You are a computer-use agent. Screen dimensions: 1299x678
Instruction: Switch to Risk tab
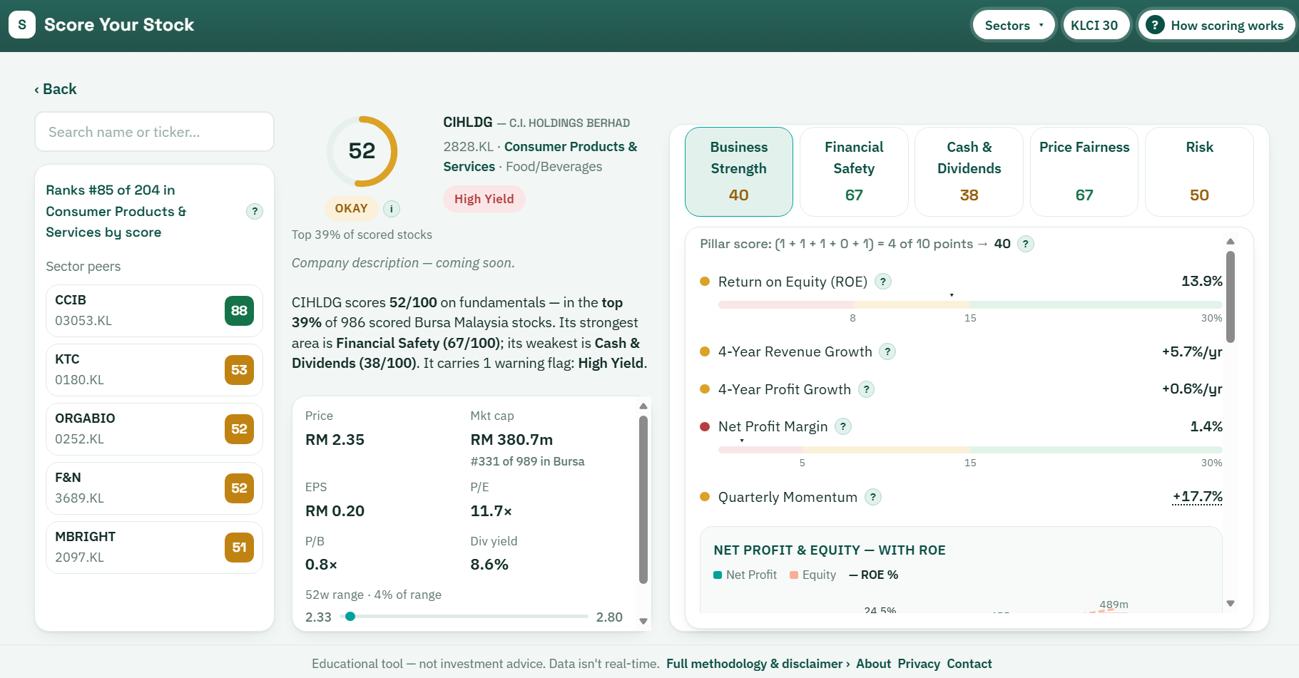click(x=1199, y=172)
